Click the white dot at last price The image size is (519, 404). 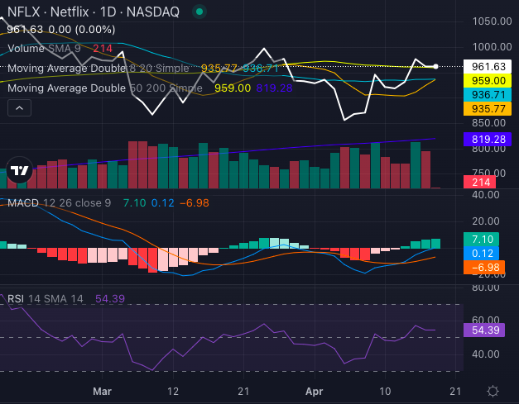coord(436,66)
